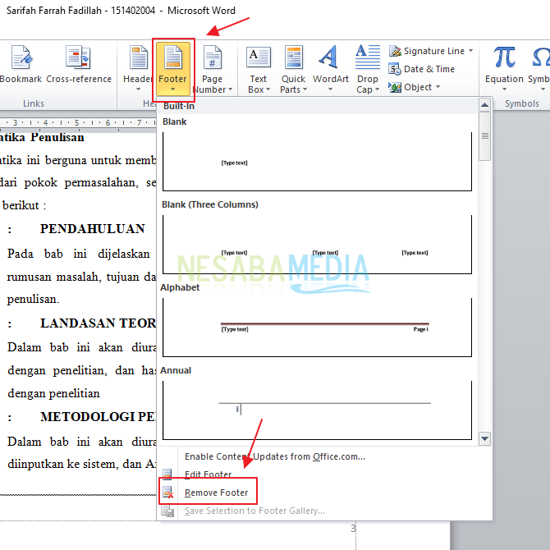Click the Edit Footer icon

(167, 474)
